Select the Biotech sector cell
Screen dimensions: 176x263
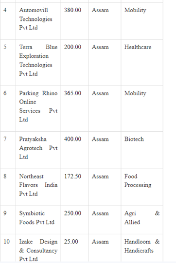click(x=142, y=150)
